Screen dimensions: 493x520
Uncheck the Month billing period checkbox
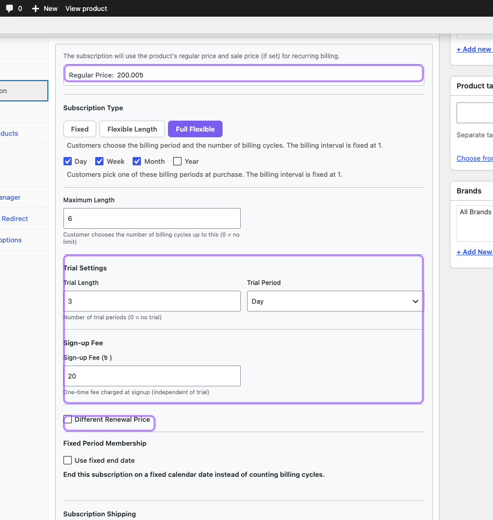137,162
